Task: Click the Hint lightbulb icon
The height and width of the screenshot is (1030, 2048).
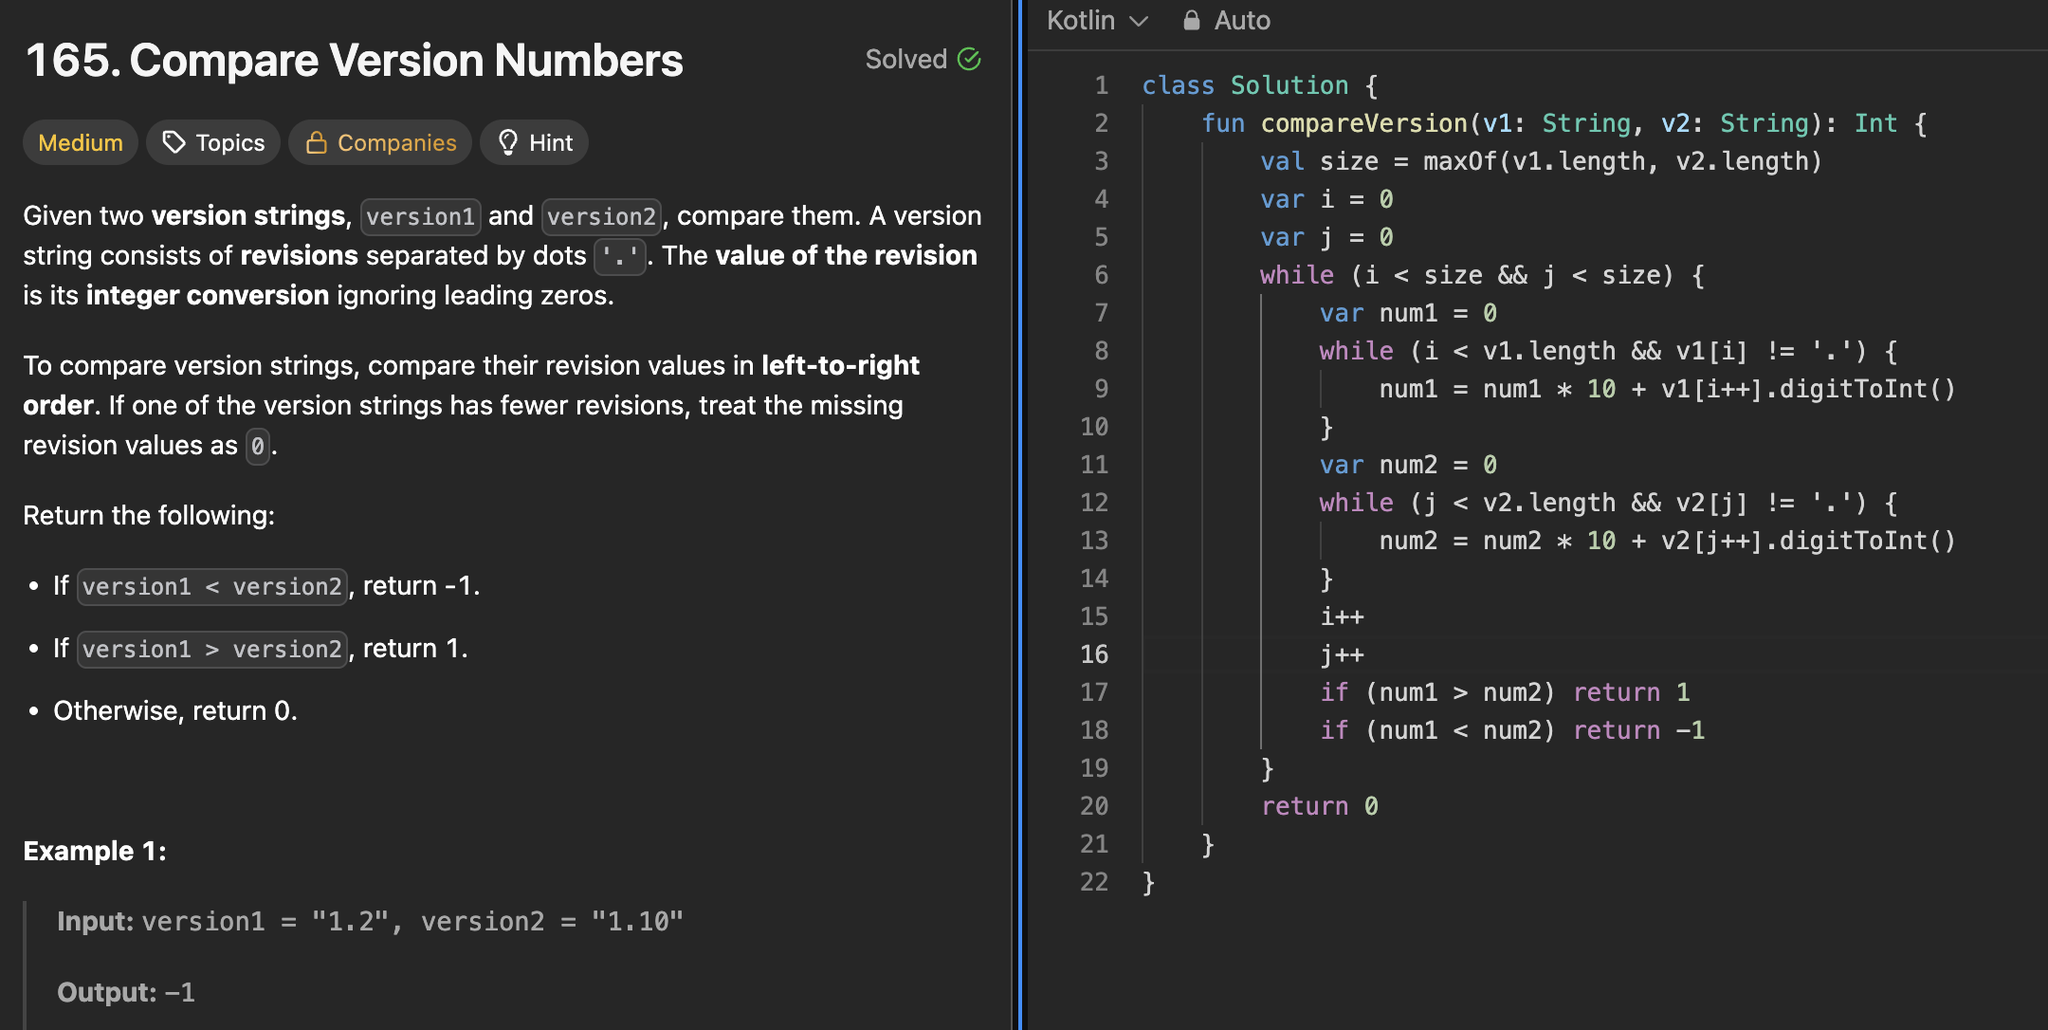Action: point(508,142)
